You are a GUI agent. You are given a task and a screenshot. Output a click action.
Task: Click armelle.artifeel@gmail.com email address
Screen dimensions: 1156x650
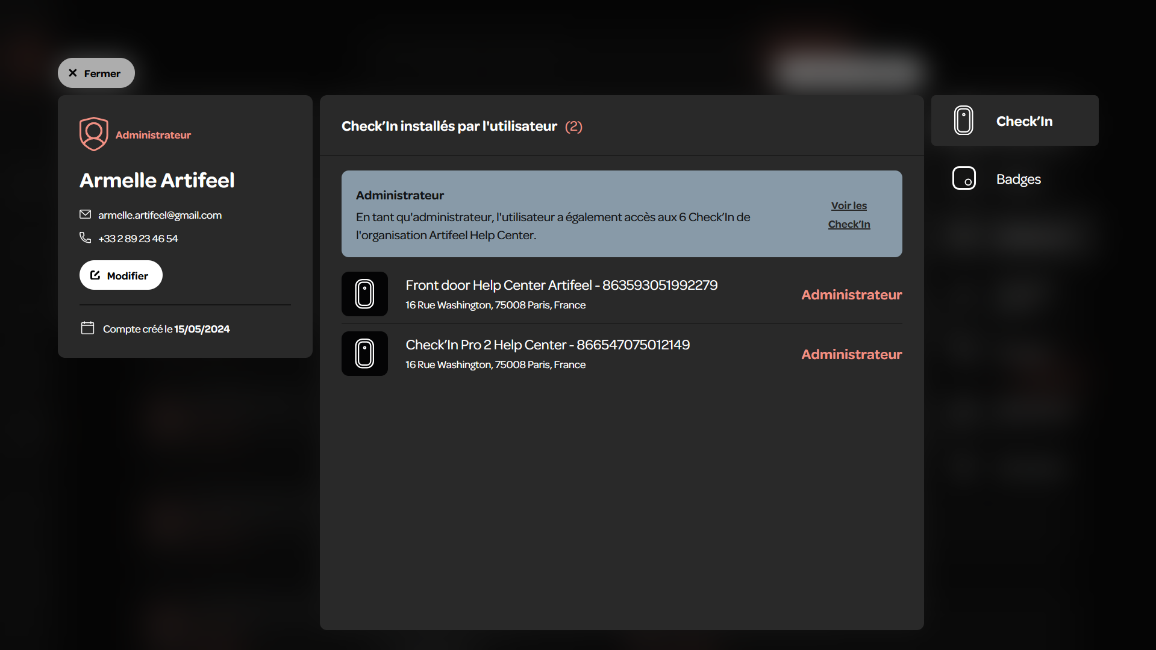tap(160, 215)
